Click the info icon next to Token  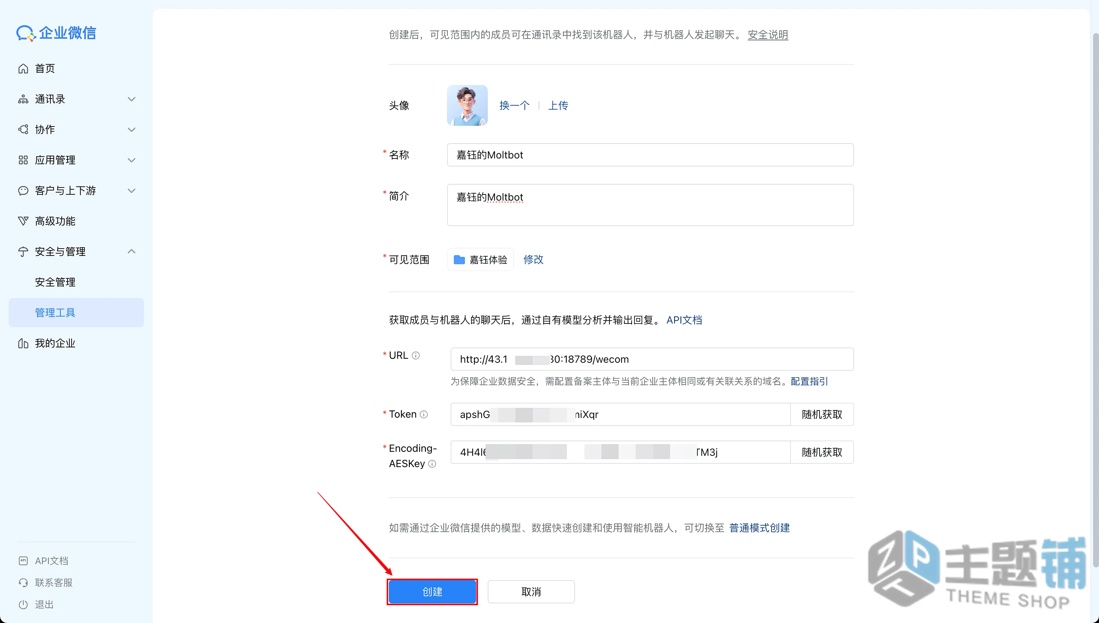(x=423, y=414)
